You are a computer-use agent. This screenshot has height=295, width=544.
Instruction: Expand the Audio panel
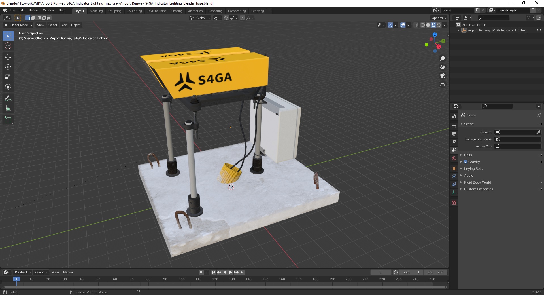pos(468,175)
